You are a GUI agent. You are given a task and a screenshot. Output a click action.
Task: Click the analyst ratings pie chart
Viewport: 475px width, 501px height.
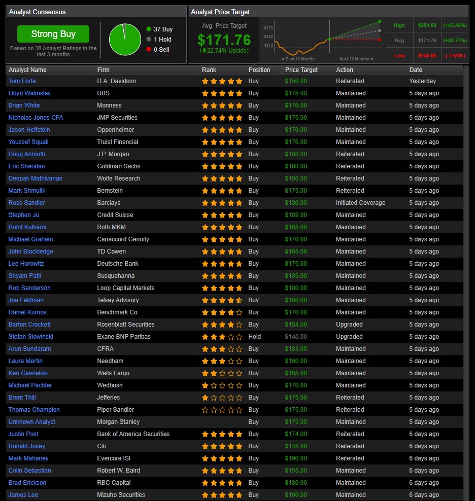click(125, 40)
